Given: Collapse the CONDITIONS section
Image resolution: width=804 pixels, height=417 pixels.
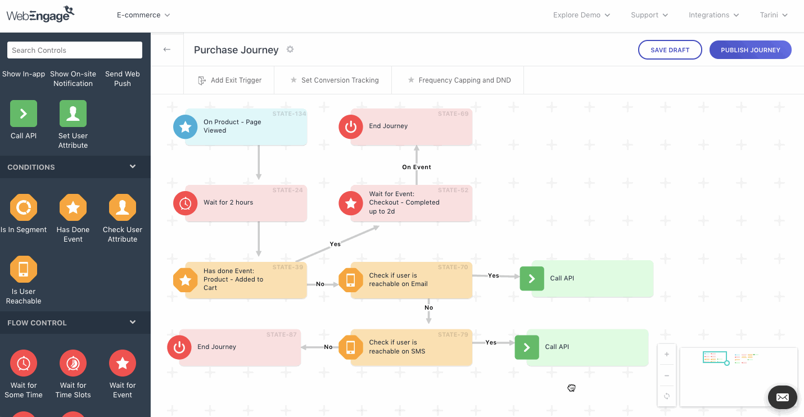Looking at the screenshot, I should coord(133,167).
